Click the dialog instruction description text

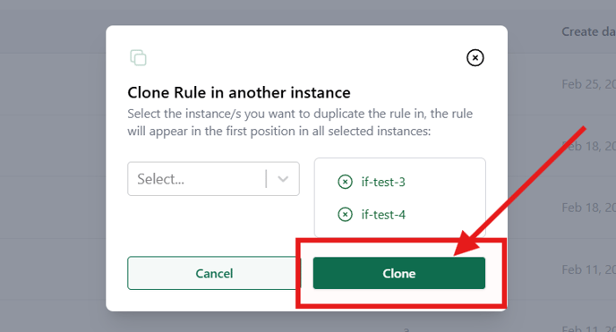(300, 122)
